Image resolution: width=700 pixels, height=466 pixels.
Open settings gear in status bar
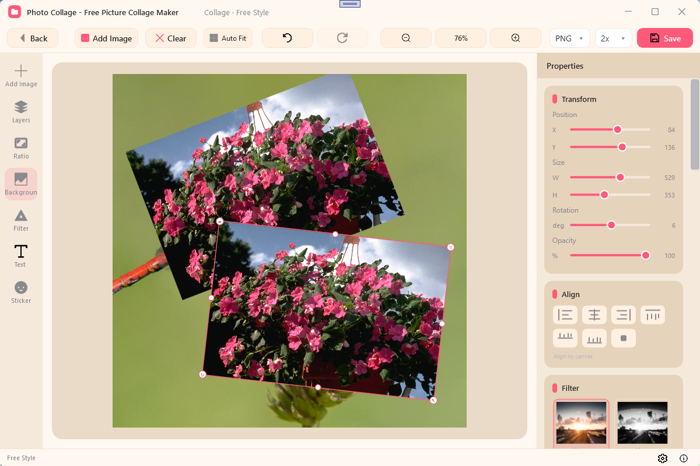(663, 458)
